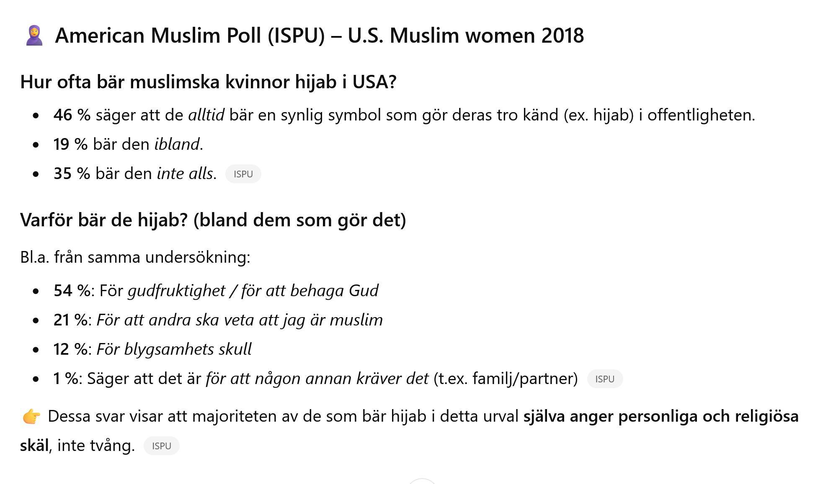Click the pointing finger emoji
The image size is (823, 484).
(x=31, y=417)
